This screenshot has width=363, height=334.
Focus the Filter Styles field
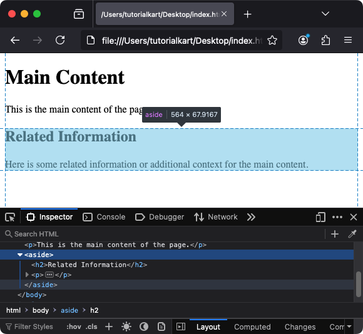pyautogui.click(x=34, y=326)
